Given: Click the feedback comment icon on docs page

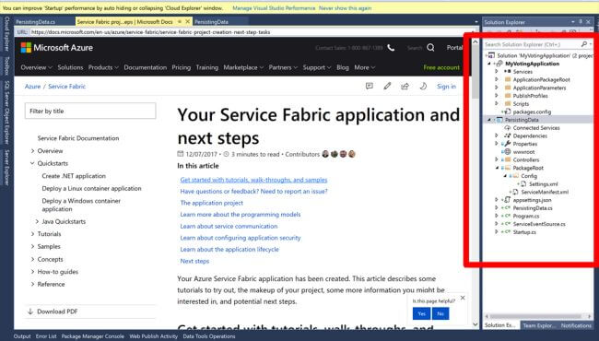Looking at the screenshot, I should [x=369, y=86].
